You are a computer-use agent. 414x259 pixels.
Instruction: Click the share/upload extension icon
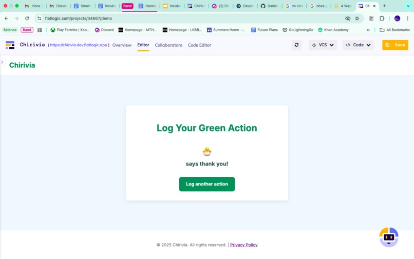pos(371,18)
